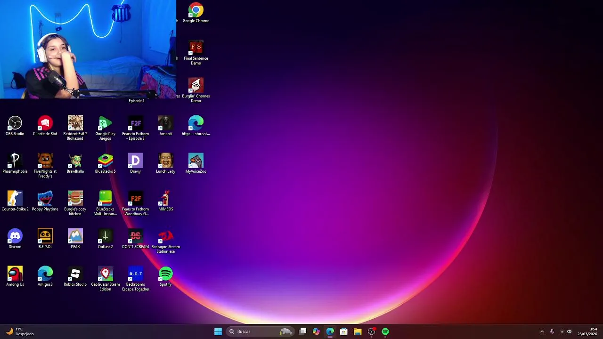
Task: Select the PEAK game shortcut
Action: point(75,239)
